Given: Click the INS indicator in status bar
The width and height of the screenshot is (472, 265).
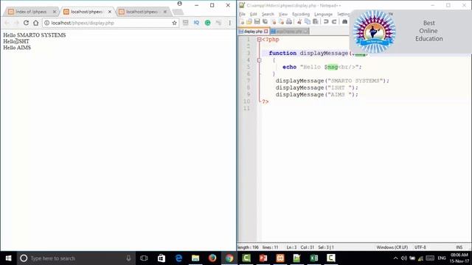Looking at the screenshot, I should [459, 247].
